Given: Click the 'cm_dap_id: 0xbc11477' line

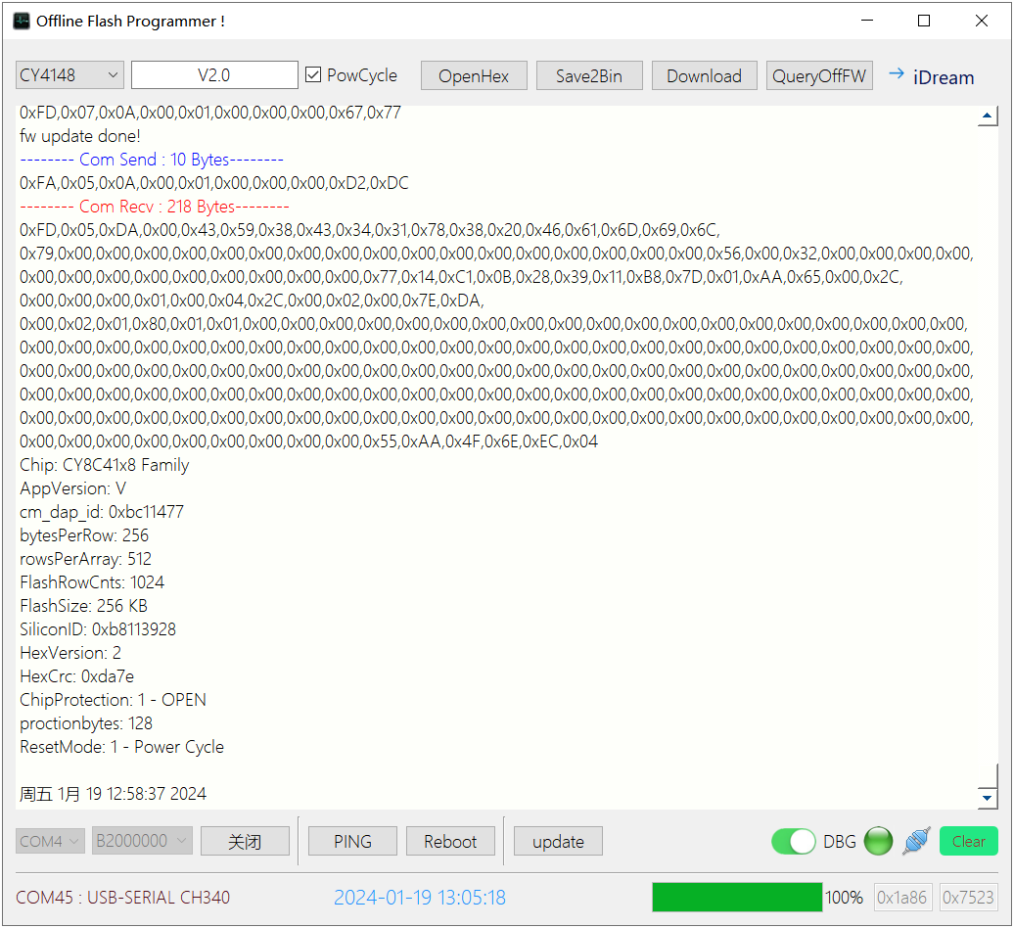Looking at the screenshot, I should tap(102, 512).
